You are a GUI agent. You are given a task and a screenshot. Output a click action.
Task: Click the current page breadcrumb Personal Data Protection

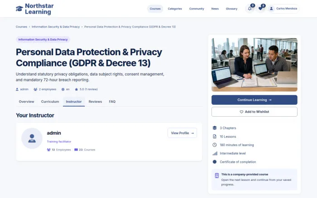tap(130, 27)
